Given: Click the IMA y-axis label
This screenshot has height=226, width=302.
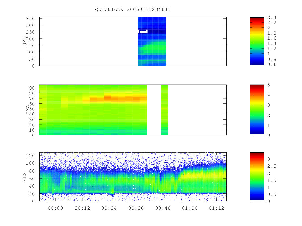Looking at the screenshot, I should (28, 110).
